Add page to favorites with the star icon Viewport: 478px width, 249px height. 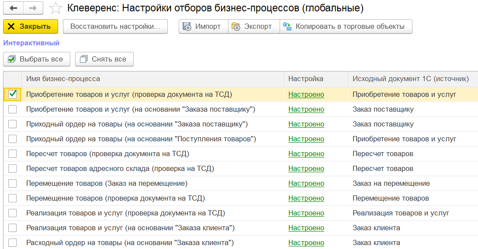55,8
